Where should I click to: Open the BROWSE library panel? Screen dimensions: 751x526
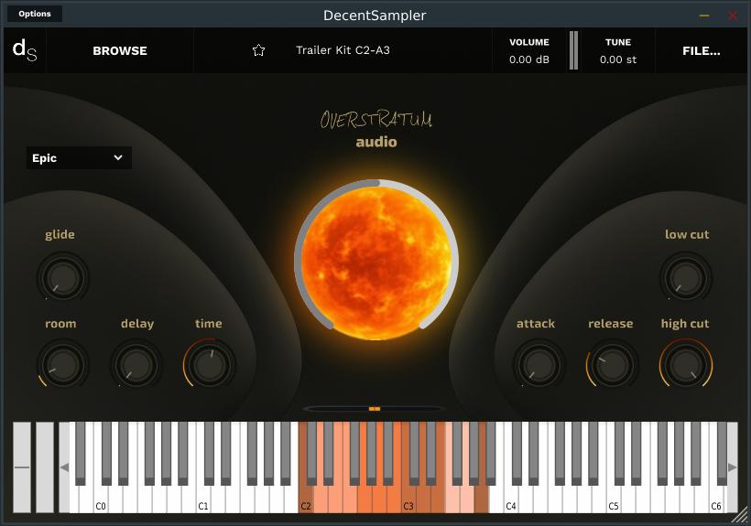tap(120, 50)
